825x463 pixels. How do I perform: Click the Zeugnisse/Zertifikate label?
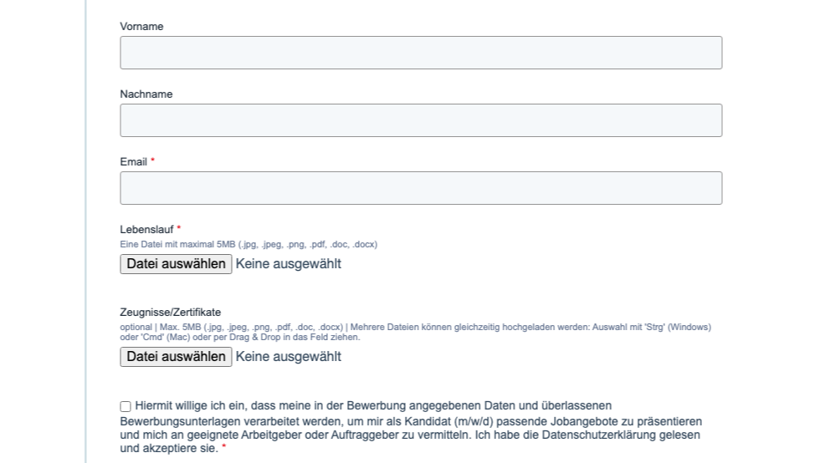(x=171, y=313)
